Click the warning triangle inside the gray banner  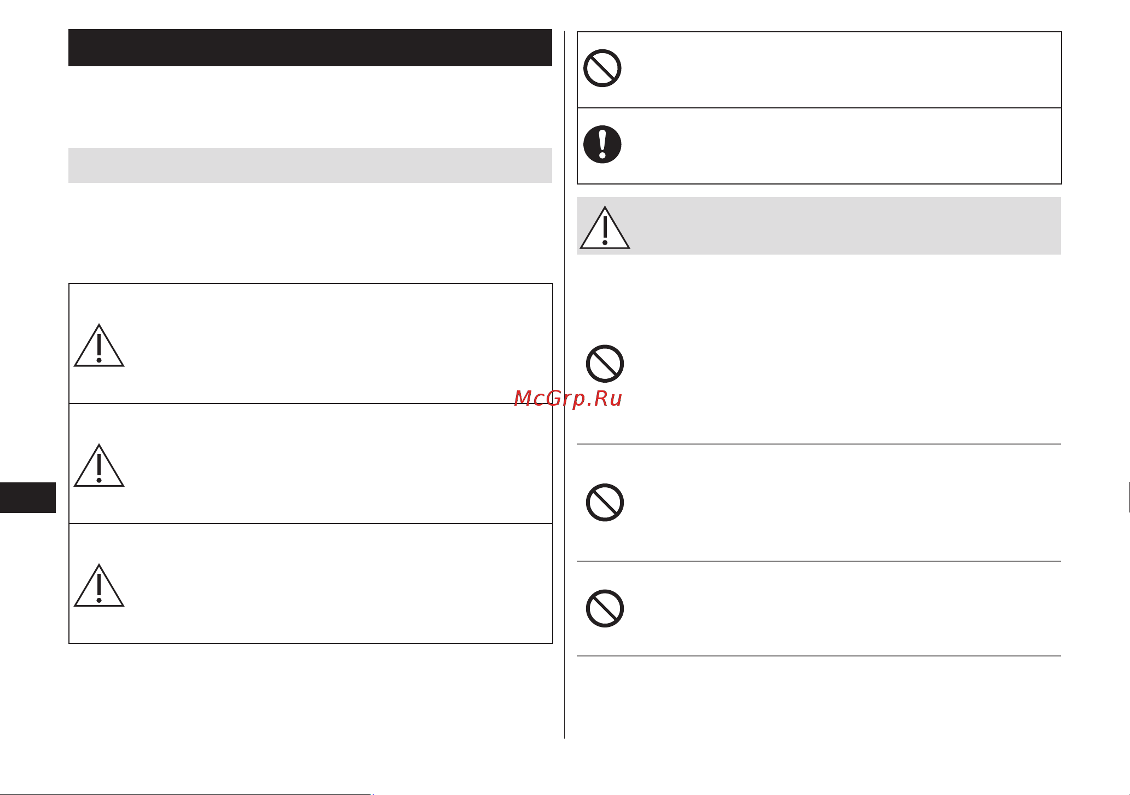pyautogui.click(x=605, y=228)
